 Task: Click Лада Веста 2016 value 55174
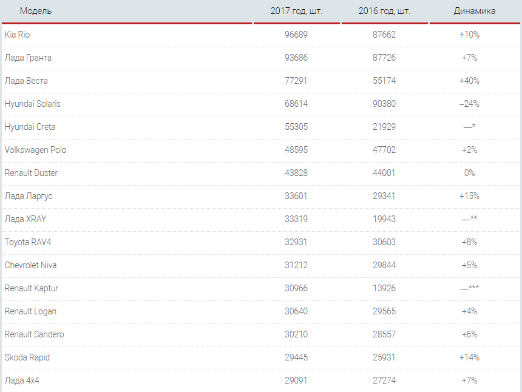384,81
